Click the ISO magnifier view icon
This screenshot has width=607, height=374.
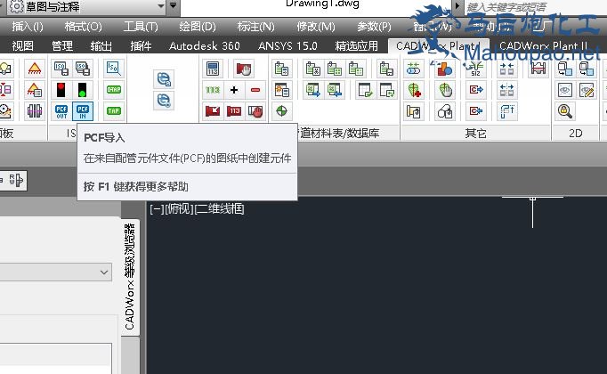click(113, 69)
